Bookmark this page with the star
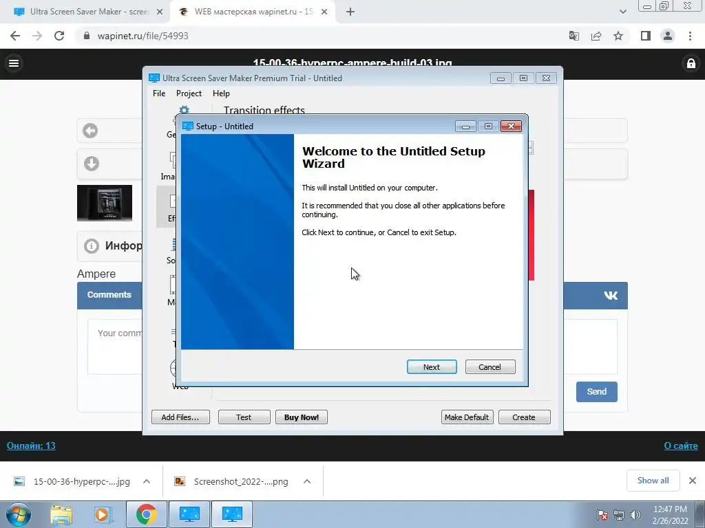The image size is (705, 528). (x=618, y=36)
